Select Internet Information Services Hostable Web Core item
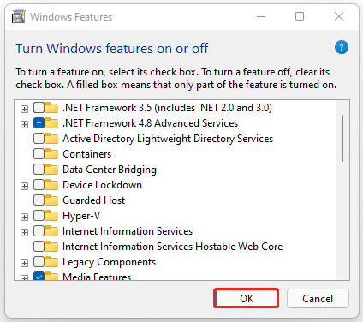 [x=172, y=247]
